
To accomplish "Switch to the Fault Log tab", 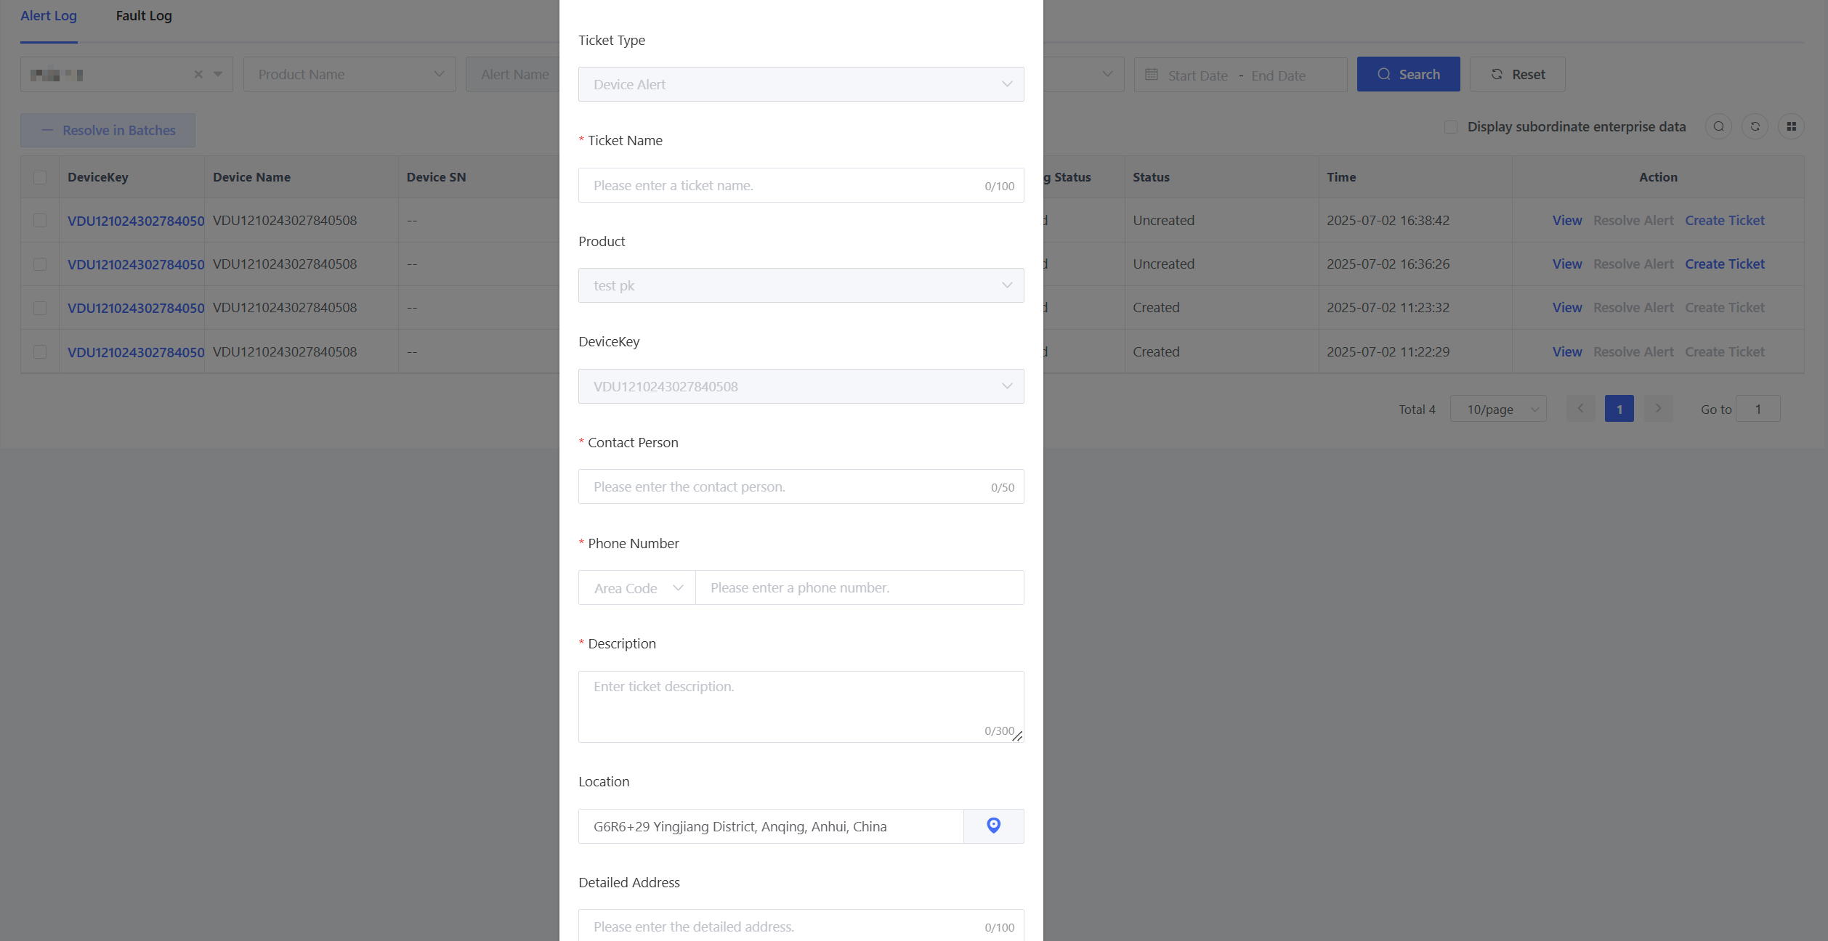I will (144, 16).
